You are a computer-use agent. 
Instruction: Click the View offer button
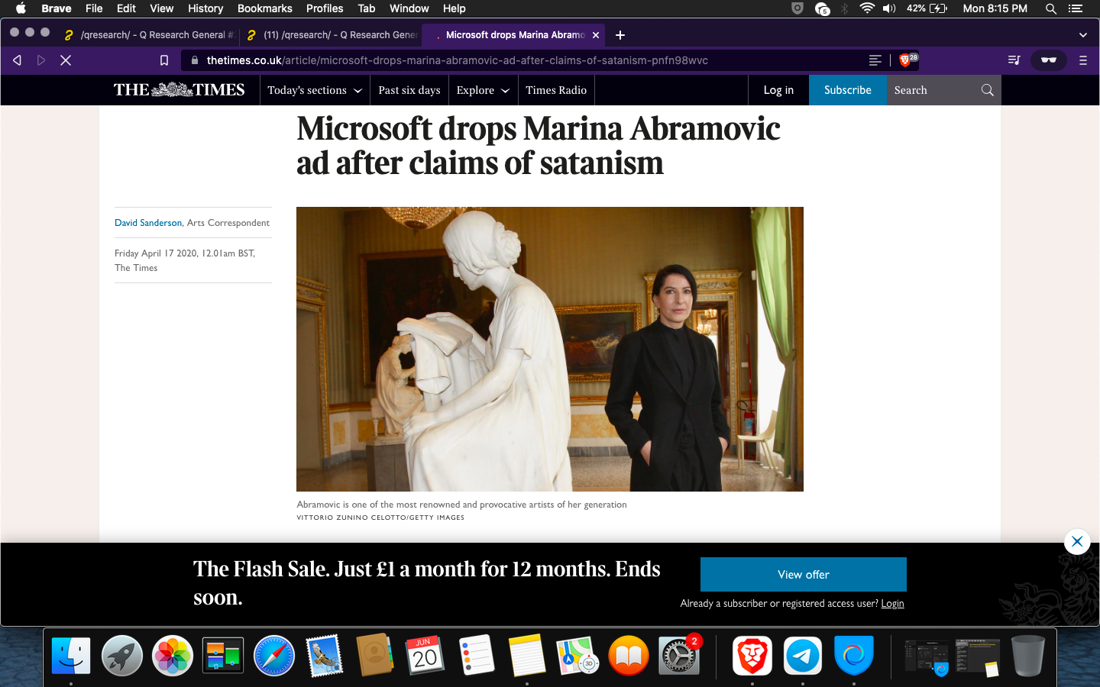pyautogui.click(x=804, y=574)
